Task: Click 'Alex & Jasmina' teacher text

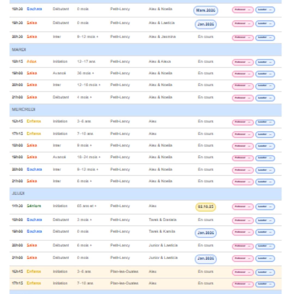Action: coord(162,37)
